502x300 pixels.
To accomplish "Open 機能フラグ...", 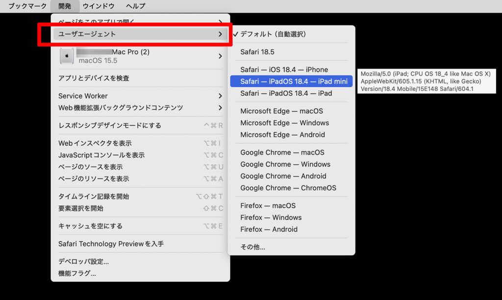I will (x=140, y=274).
